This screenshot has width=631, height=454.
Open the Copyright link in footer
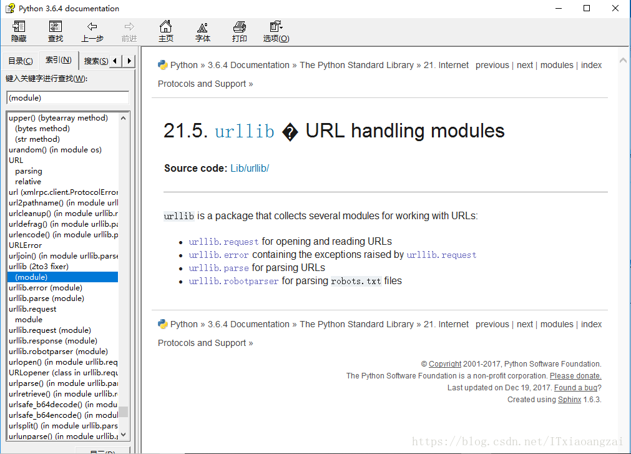point(444,364)
